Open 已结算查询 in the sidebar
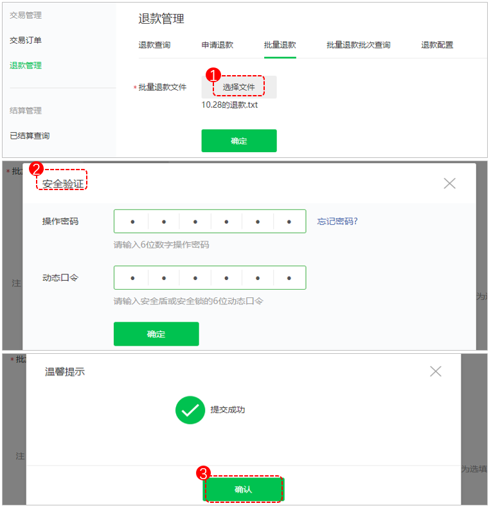Image resolution: width=491 pixels, height=508 pixels. [30, 136]
